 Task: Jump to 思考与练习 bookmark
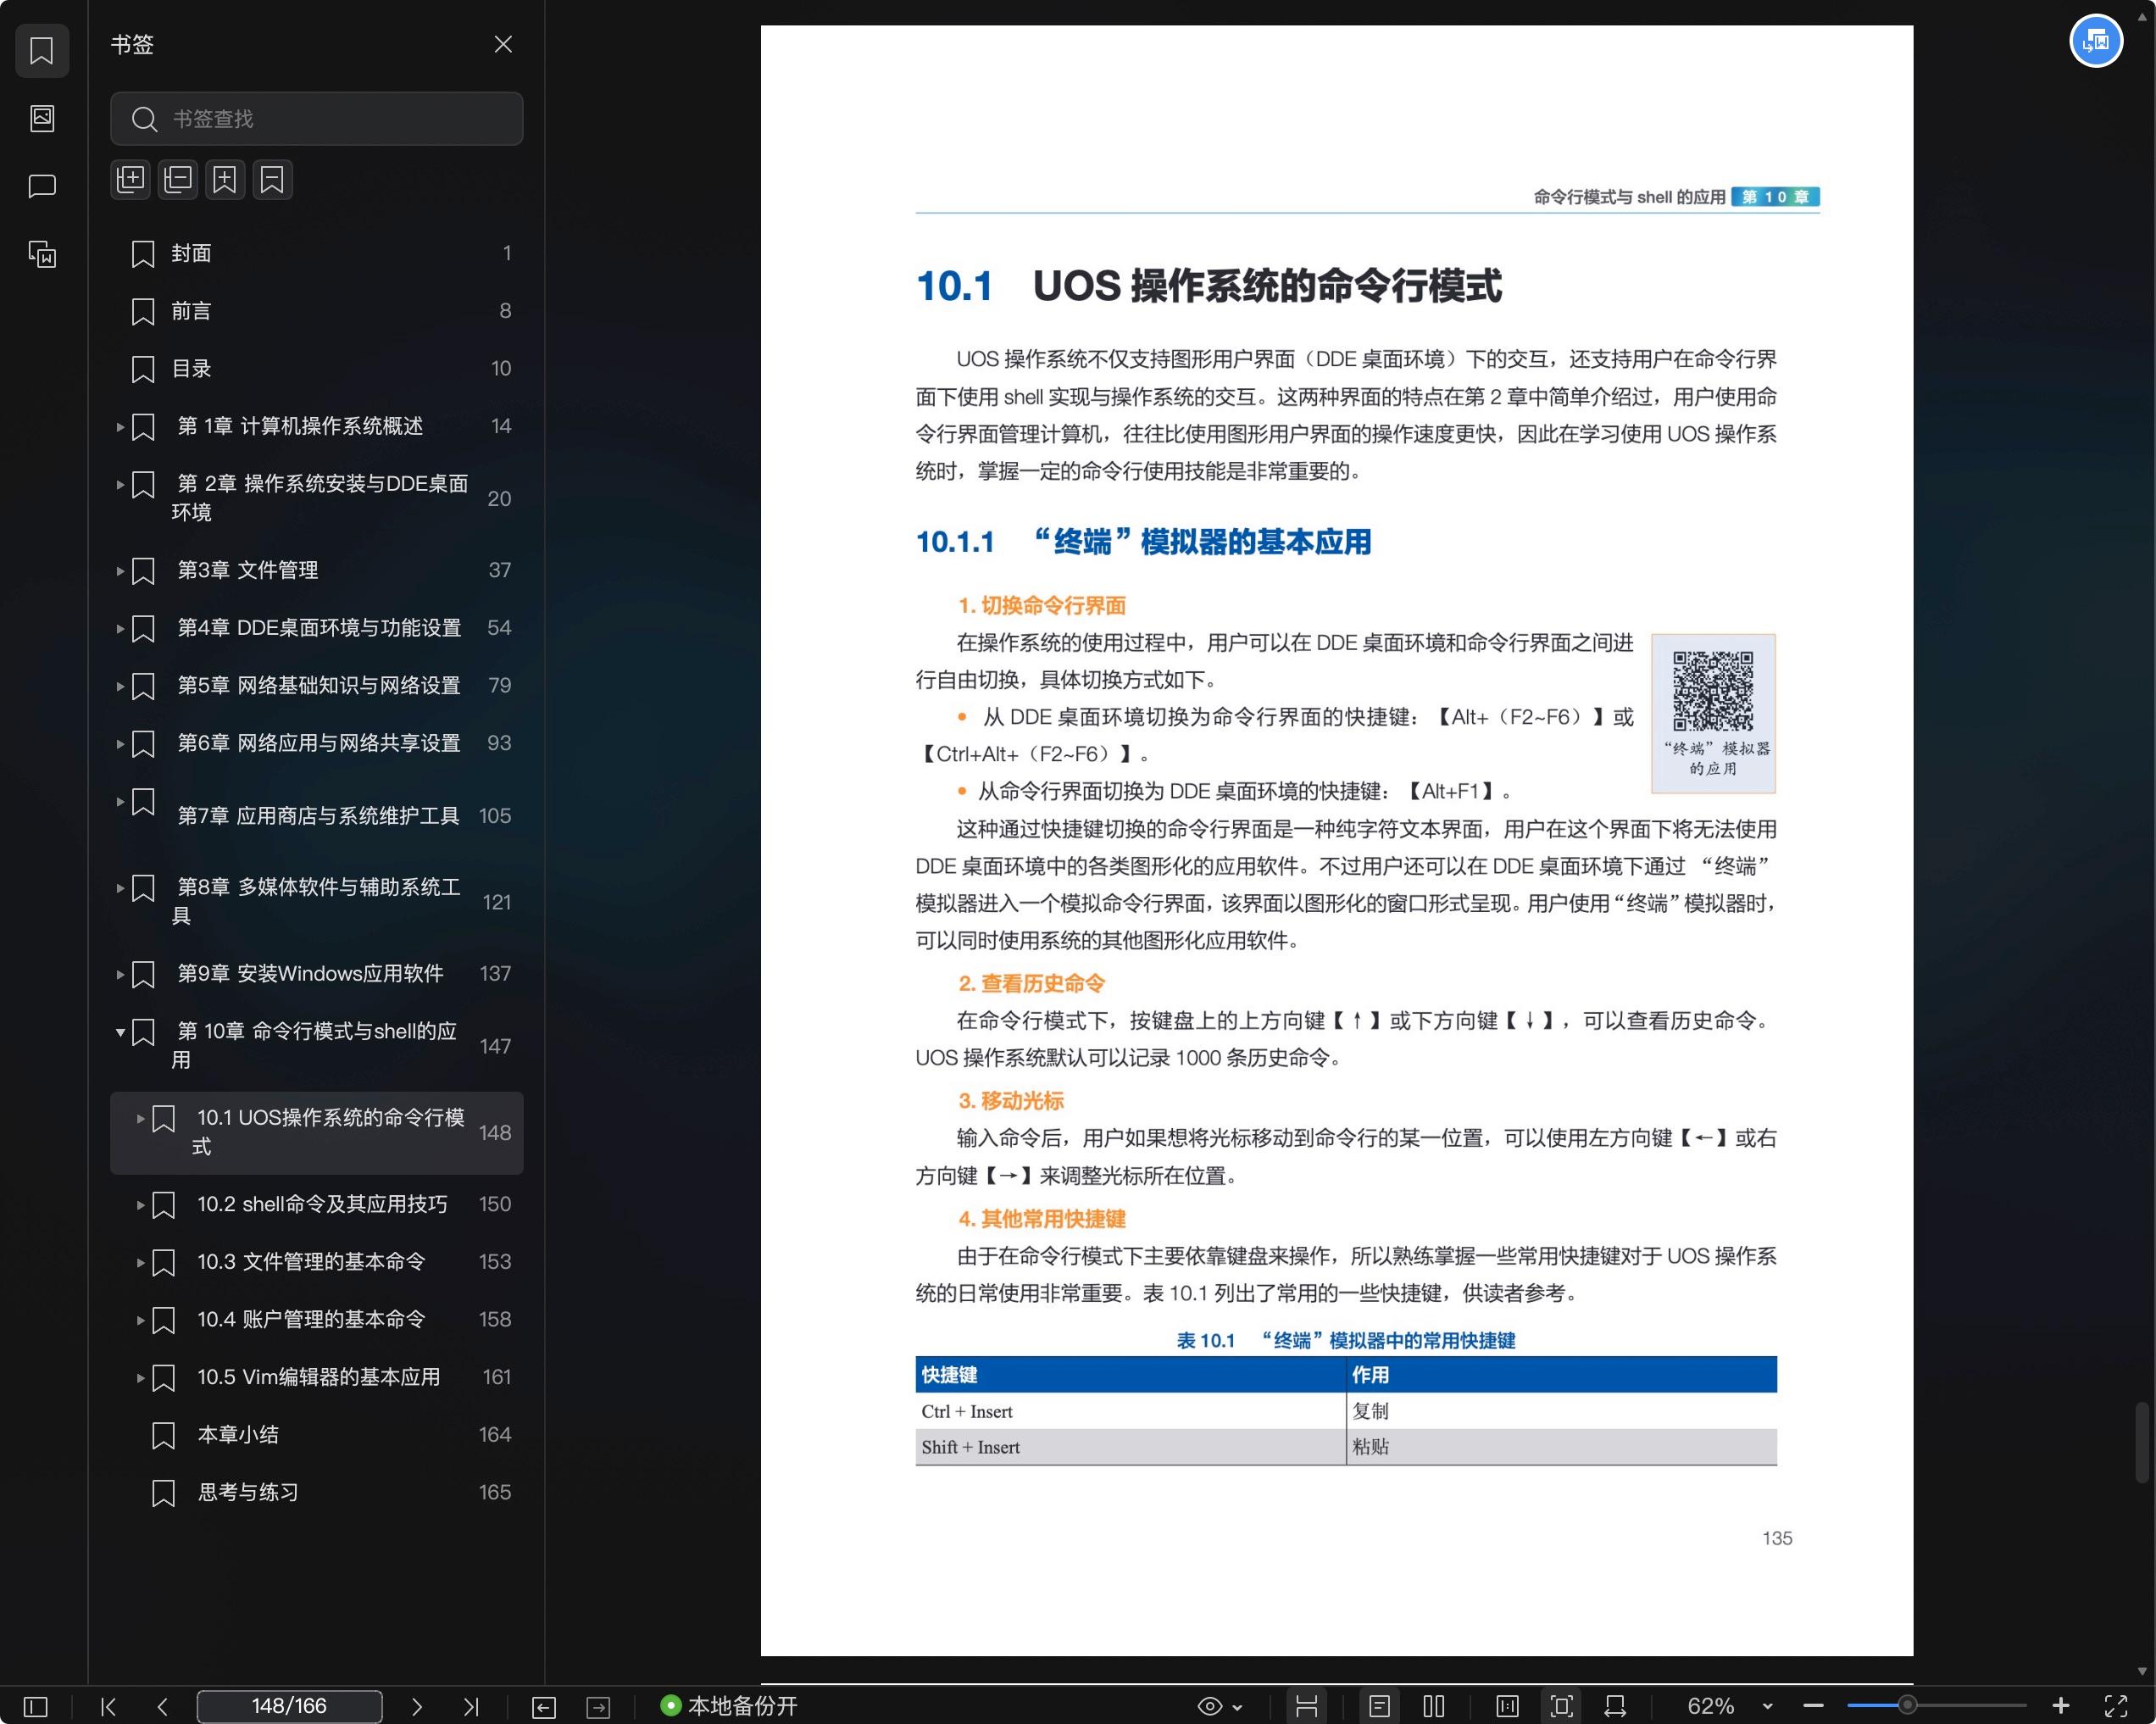click(x=316, y=1492)
